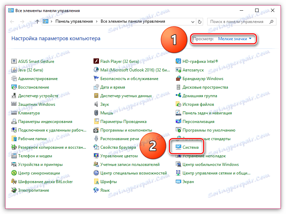This screenshot has height=214, width=286.
Task: Click Дисковые пространства icon
Action: [x=178, y=87]
